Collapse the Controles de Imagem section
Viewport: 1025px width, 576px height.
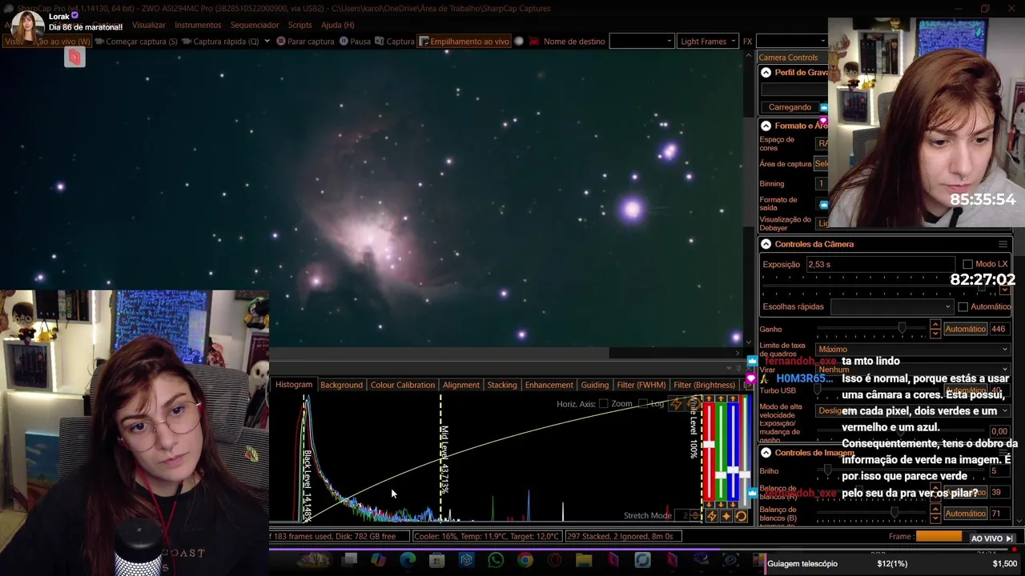(x=766, y=453)
